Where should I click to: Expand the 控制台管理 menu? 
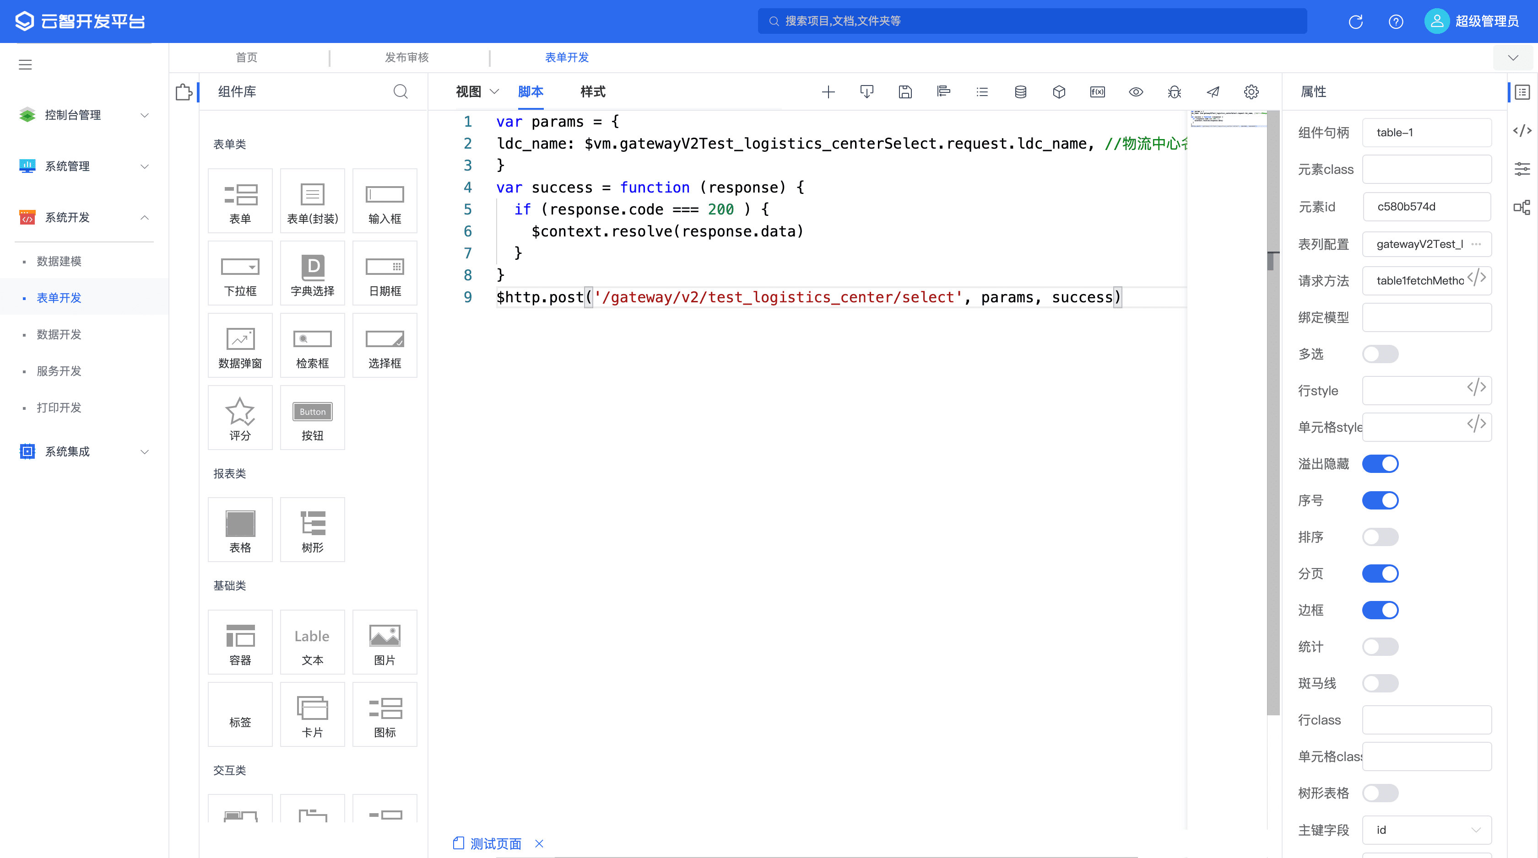coord(84,115)
